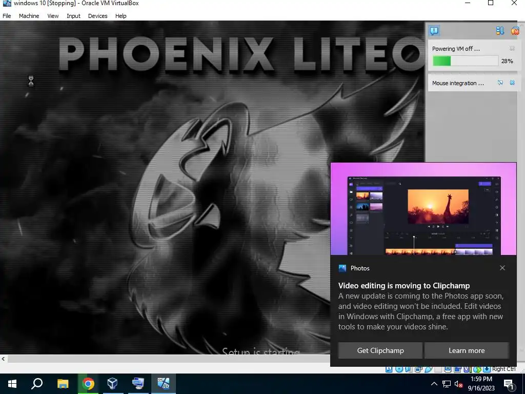Viewport: 525px width, 394px height.
Task: Open the View menu
Action: [x=53, y=16]
